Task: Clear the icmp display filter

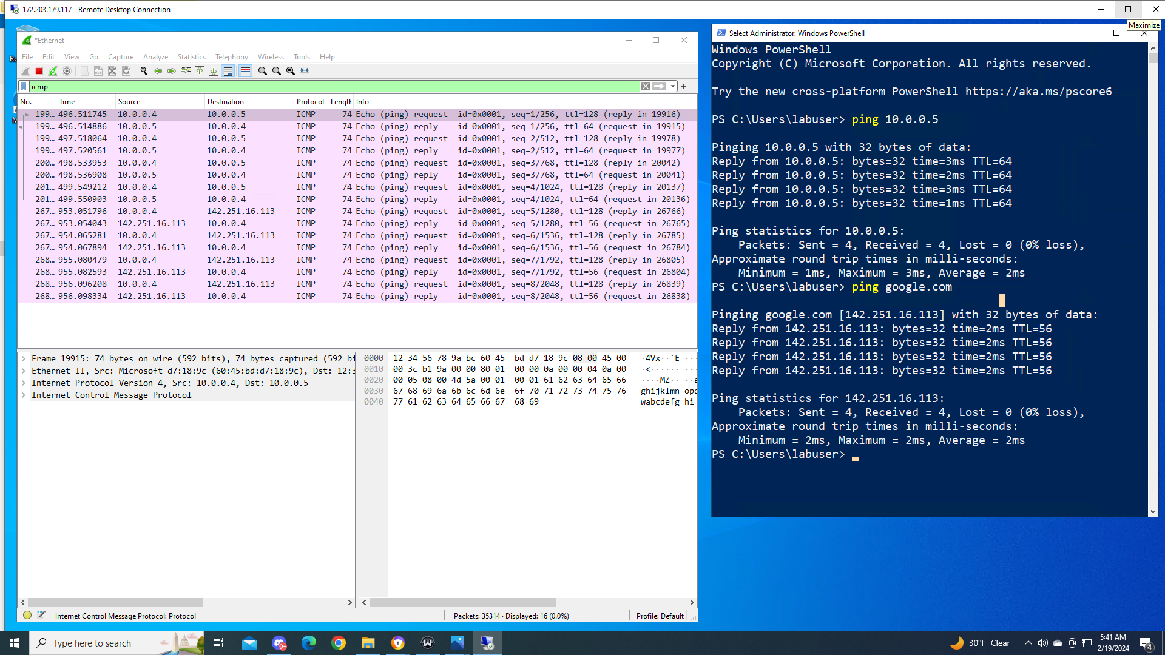Action: tap(646, 86)
